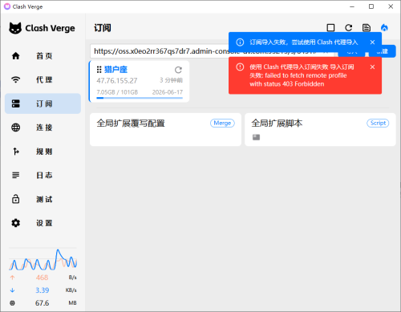This screenshot has width=401, height=312.
Task: Click the red 403 Forbidden error message
Action: tap(302, 75)
